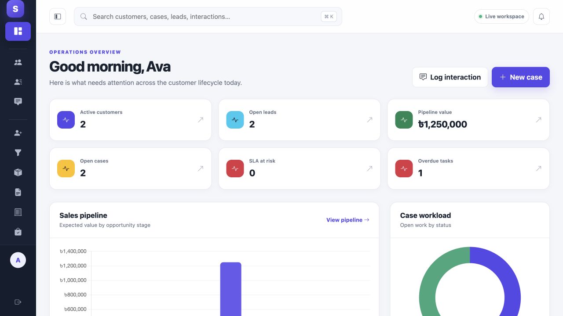Viewport: 563px width, 316px height.
Task: Open the customers group icon
Action: click(18, 62)
